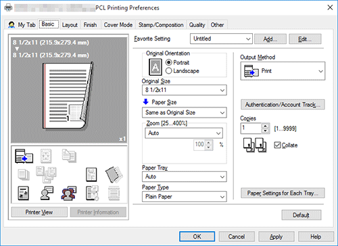Switch to the Layout tab
The image size is (338, 246).
(x=70, y=25)
